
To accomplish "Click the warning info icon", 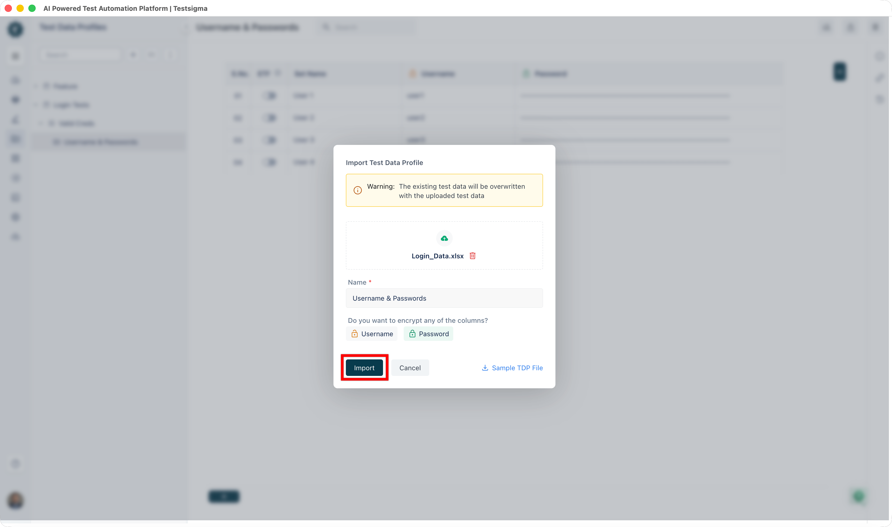I will point(358,190).
